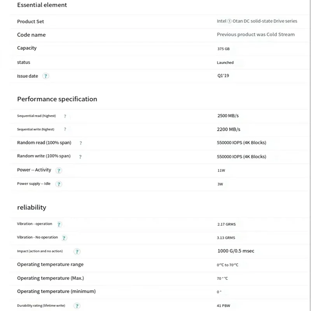Click the Essential element section heading
311x311 pixels.
[x=42, y=5]
